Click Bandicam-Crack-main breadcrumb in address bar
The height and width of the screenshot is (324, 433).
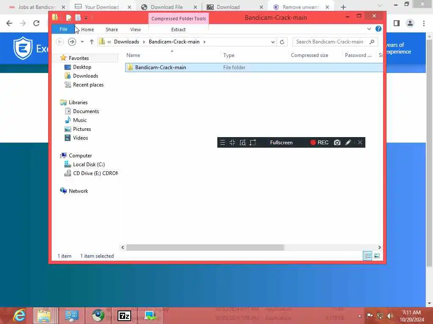click(174, 42)
